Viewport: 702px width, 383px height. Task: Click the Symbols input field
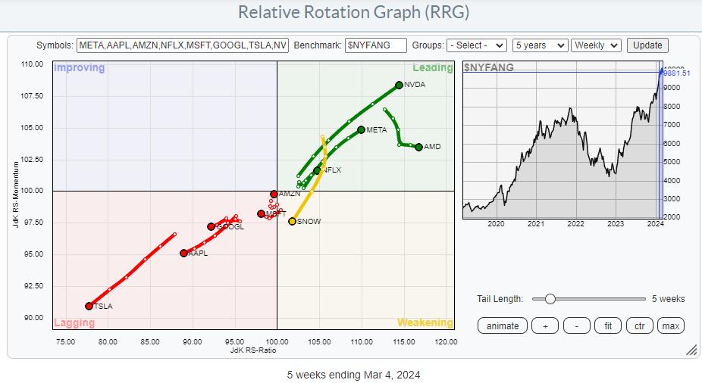pyautogui.click(x=183, y=45)
